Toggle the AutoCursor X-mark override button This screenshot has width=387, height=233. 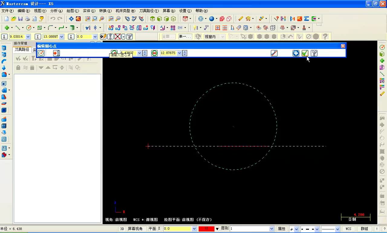click(x=118, y=37)
